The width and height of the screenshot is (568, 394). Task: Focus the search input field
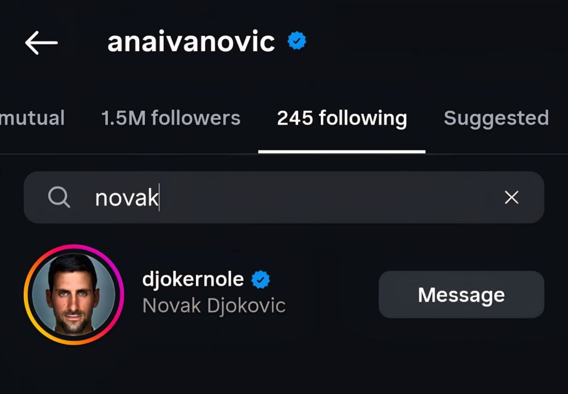click(x=284, y=198)
